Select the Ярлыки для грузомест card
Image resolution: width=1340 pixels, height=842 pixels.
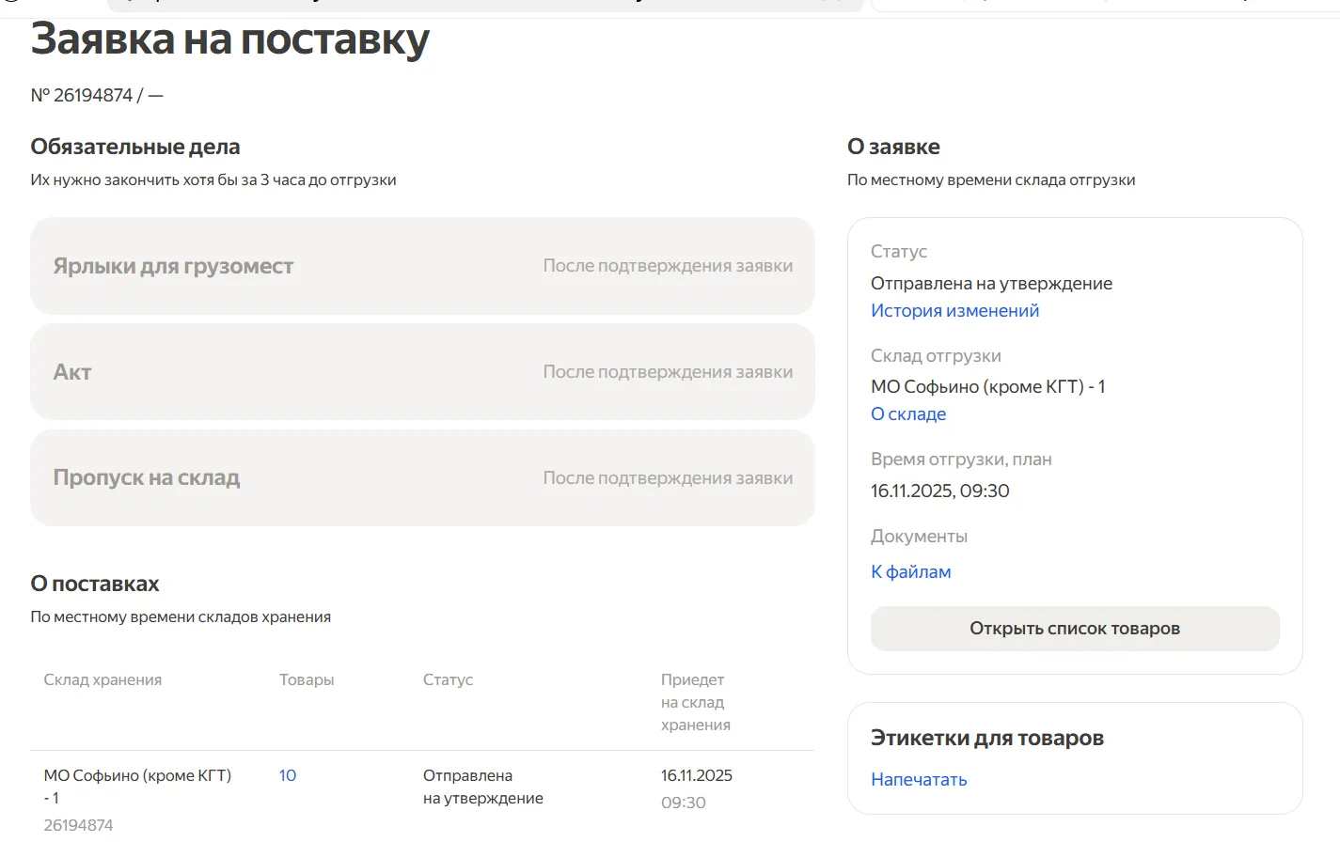(x=422, y=267)
